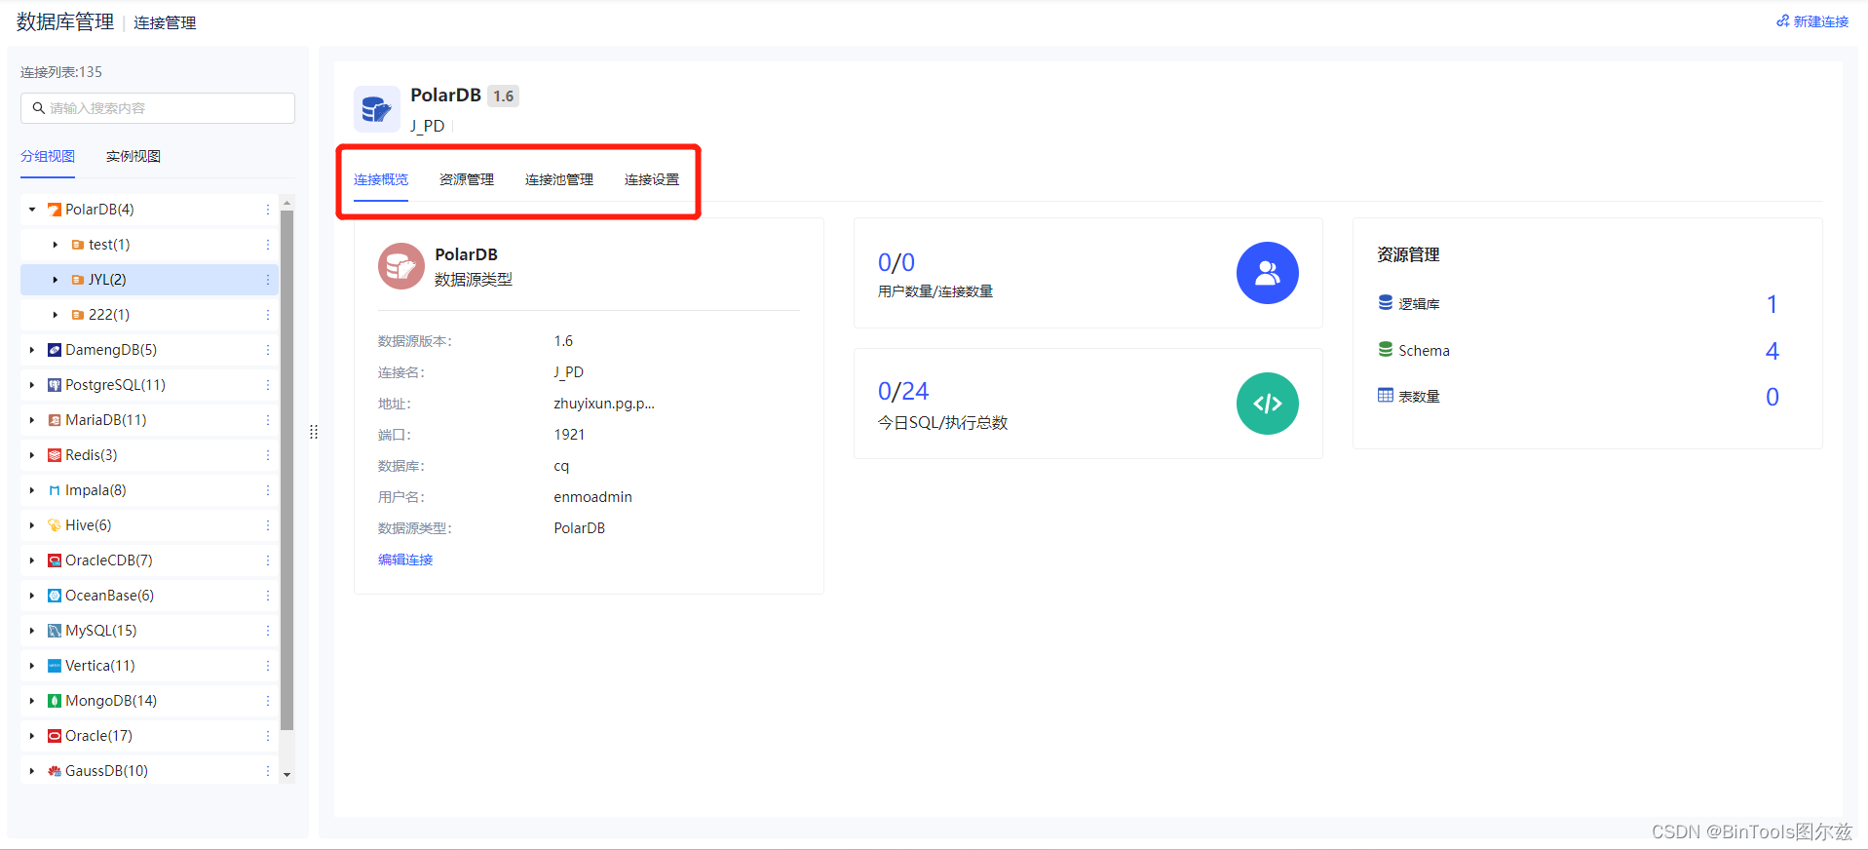Expand the DamengDB(5) group
Screen dimensions: 1868x850
click(x=32, y=350)
